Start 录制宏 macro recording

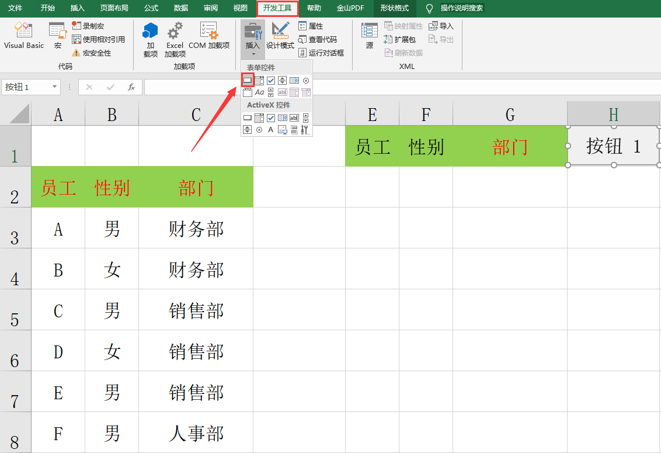(x=88, y=26)
